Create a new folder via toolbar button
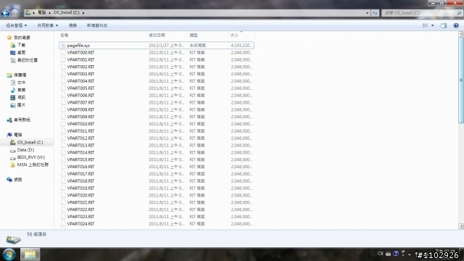Viewport: 464px width, 261px height. point(97,25)
